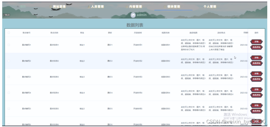Click the 地址 column header
The width and height of the screenshot is (270, 127).
pyautogui.click(x=82, y=33)
